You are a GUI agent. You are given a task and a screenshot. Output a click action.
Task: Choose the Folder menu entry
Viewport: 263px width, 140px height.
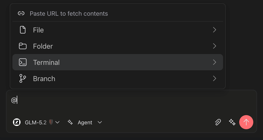point(117,46)
